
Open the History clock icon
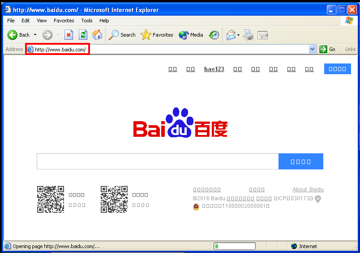(214, 35)
